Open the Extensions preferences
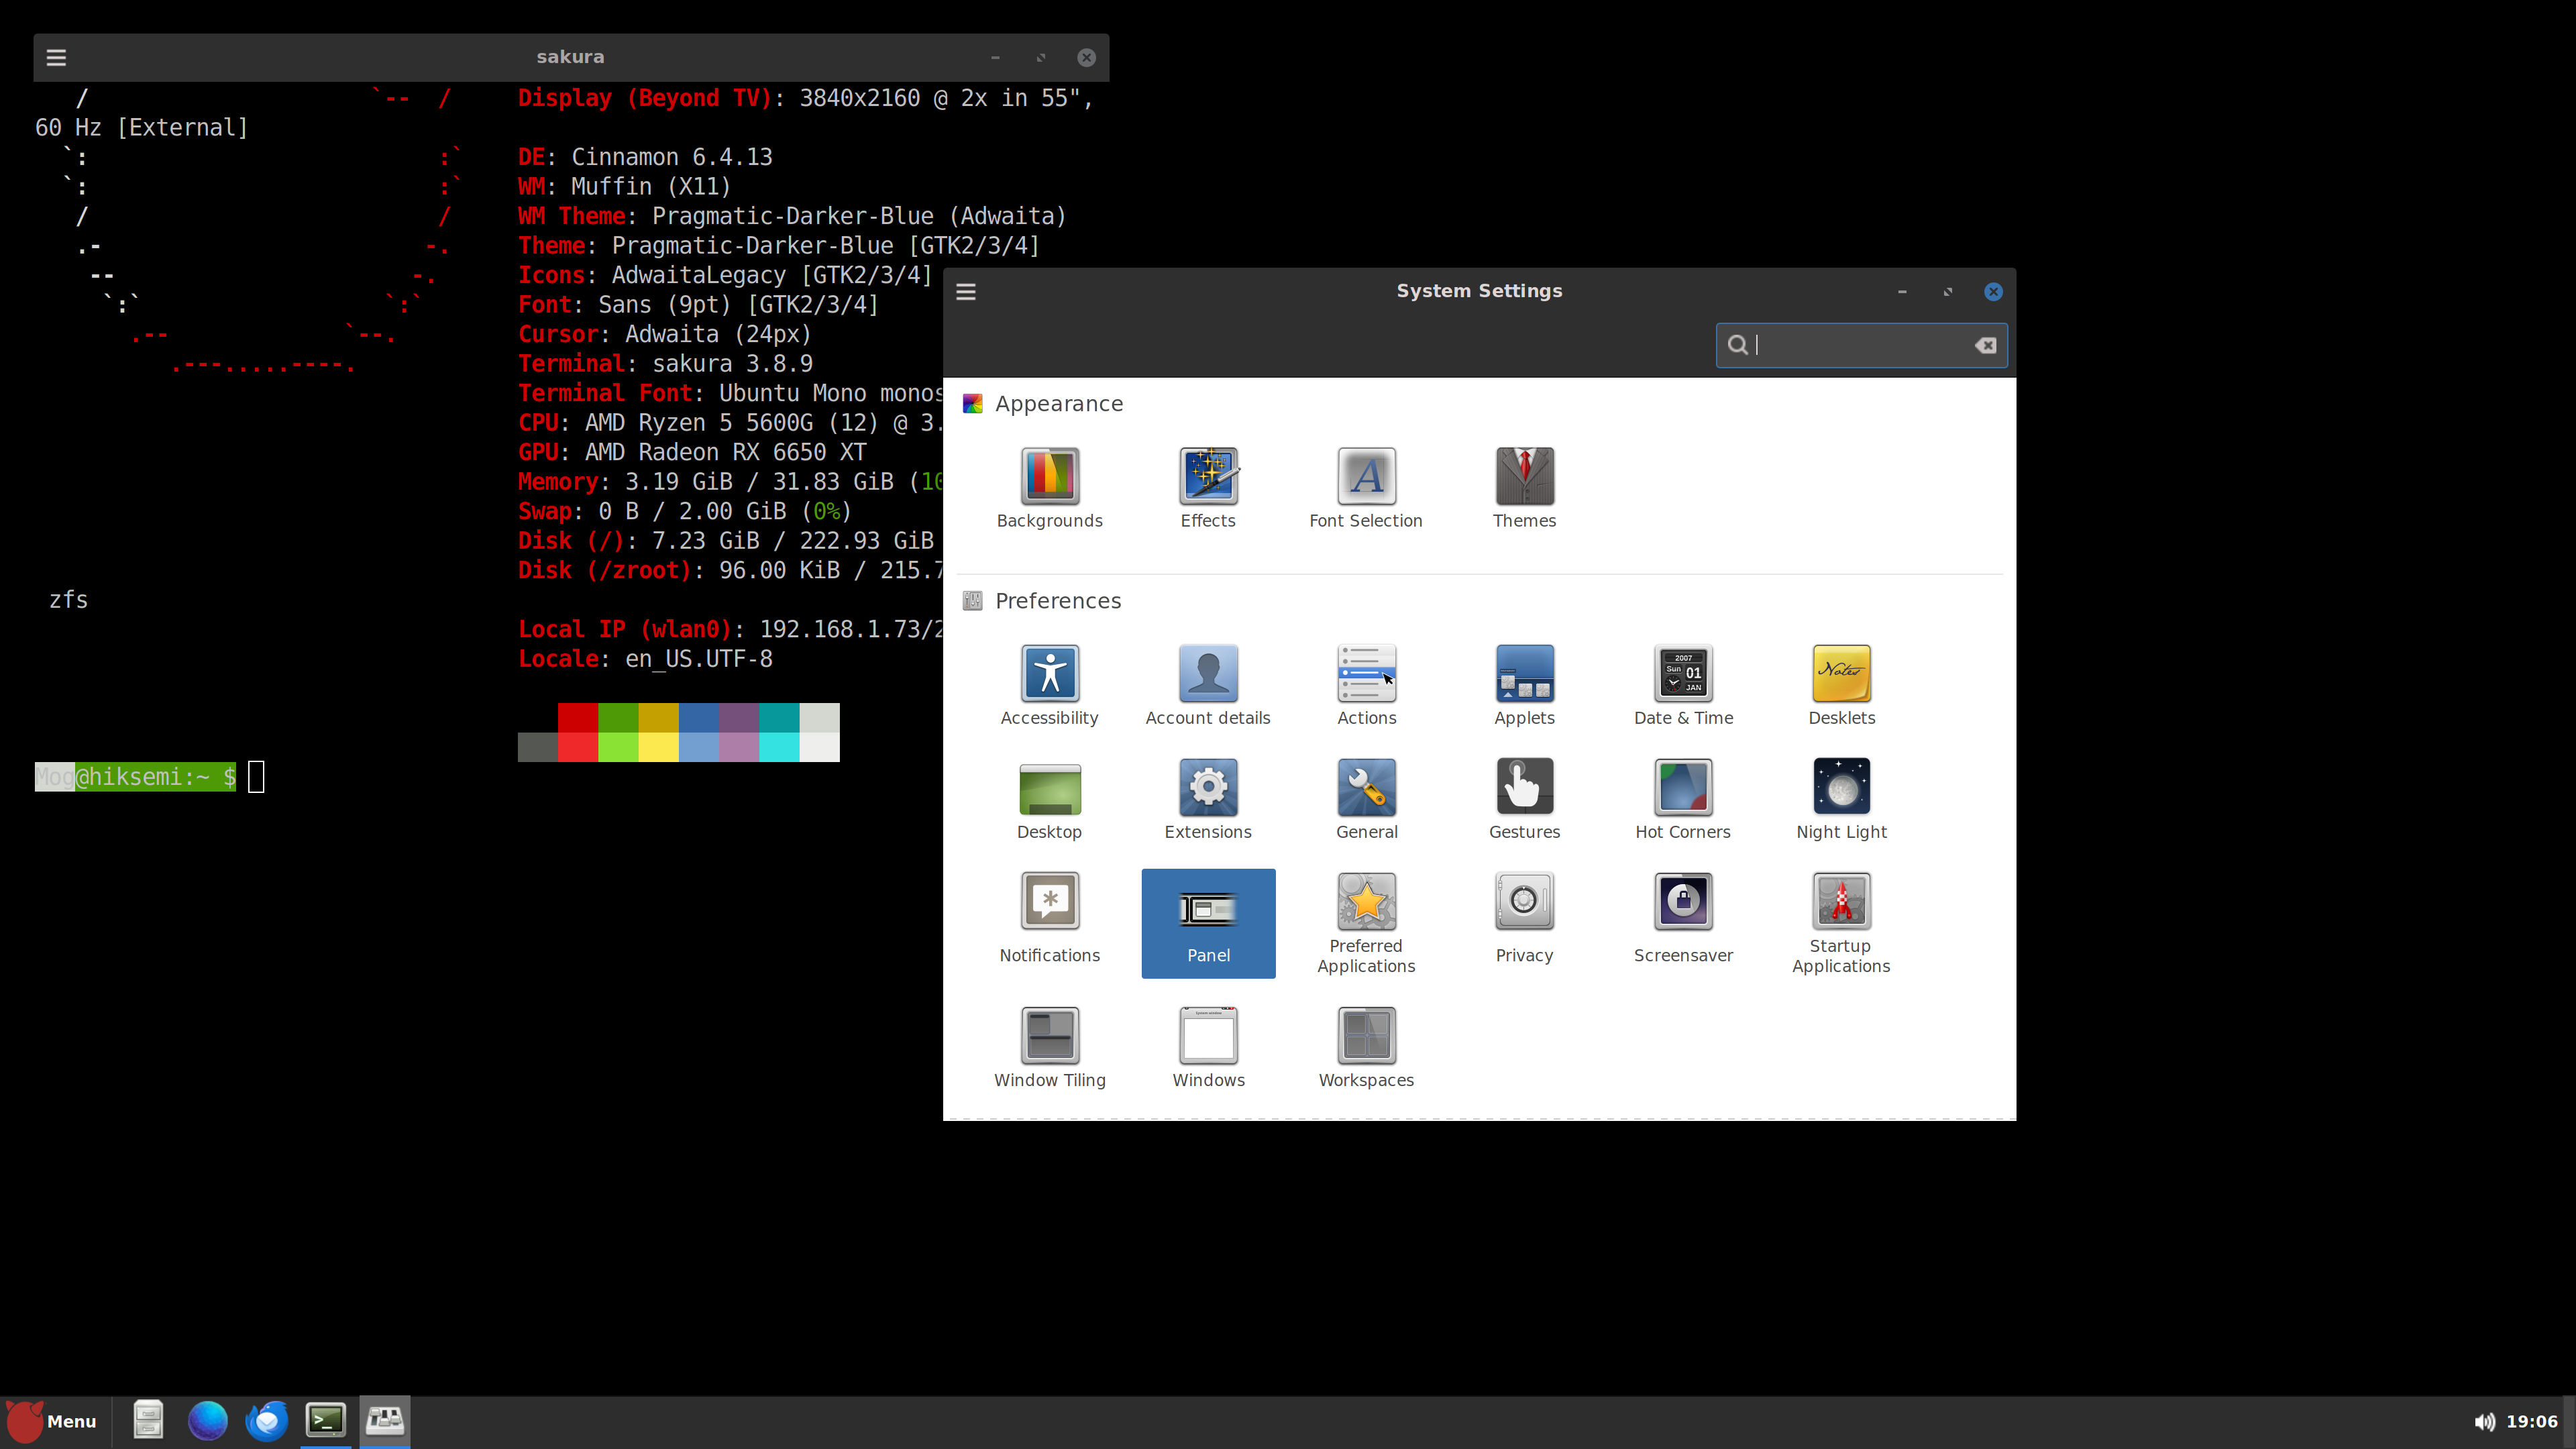This screenshot has width=2576, height=1449. click(1208, 799)
